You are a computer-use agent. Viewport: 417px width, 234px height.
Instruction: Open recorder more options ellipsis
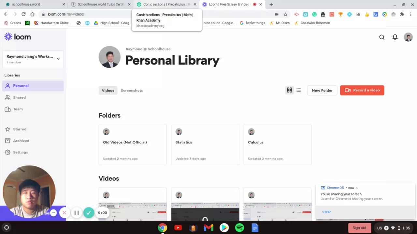tap(53, 213)
